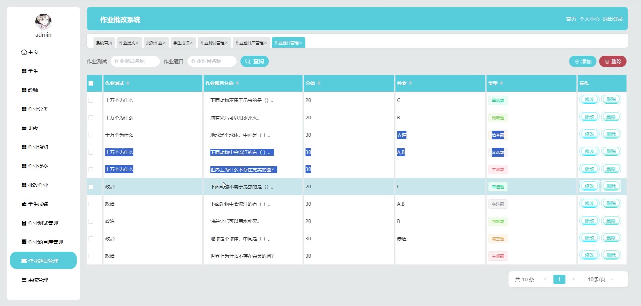Click the 作业测试管理 clipboard icon in sidebar
This screenshot has width=641, height=306.
click(24, 223)
